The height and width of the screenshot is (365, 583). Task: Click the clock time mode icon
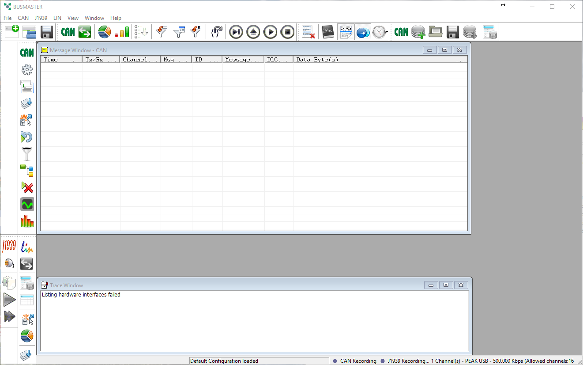coord(379,32)
